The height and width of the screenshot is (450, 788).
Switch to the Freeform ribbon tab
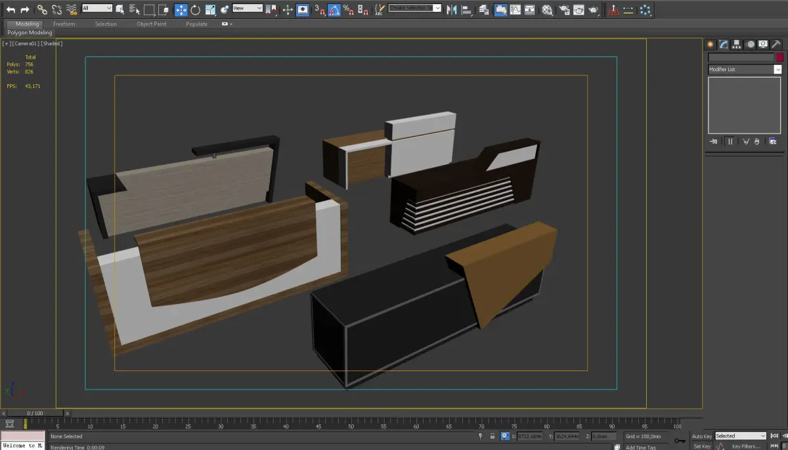[64, 24]
